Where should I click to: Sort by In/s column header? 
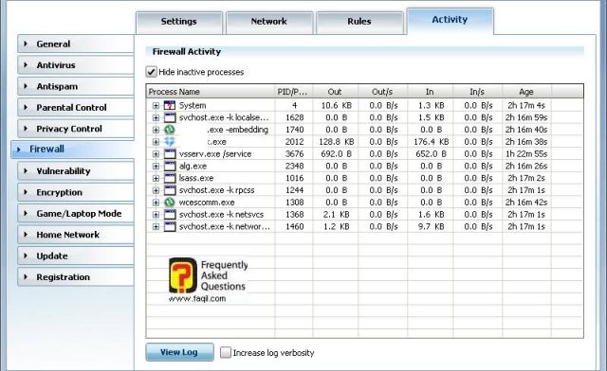point(477,92)
